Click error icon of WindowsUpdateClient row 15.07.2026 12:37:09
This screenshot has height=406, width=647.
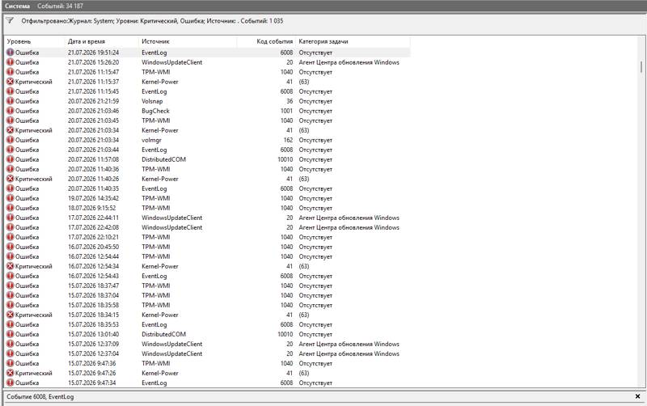[11, 344]
